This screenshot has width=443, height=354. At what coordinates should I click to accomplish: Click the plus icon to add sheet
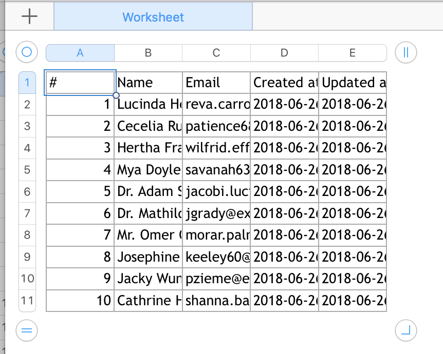[30, 17]
